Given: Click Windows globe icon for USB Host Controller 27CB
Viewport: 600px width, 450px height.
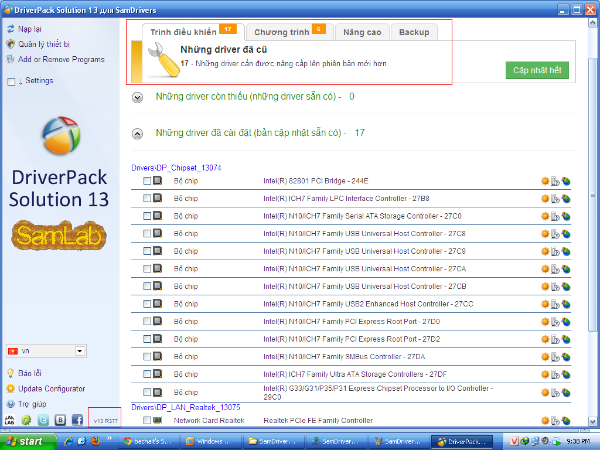Looking at the screenshot, I should [x=566, y=287].
